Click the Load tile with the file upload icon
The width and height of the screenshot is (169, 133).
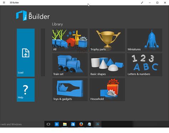pos(26,53)
